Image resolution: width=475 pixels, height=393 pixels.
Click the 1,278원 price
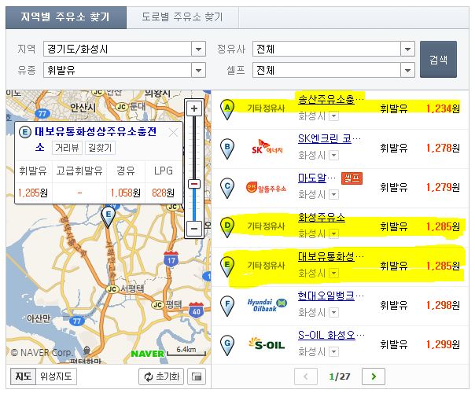443,148
